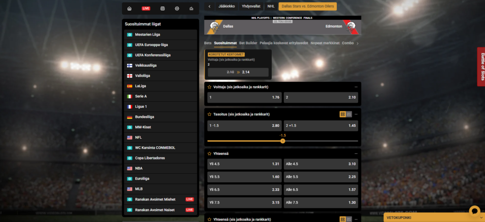Open MM-Kisat competition
Viewport: 485px width, 222px height.
tap(161, 127)
